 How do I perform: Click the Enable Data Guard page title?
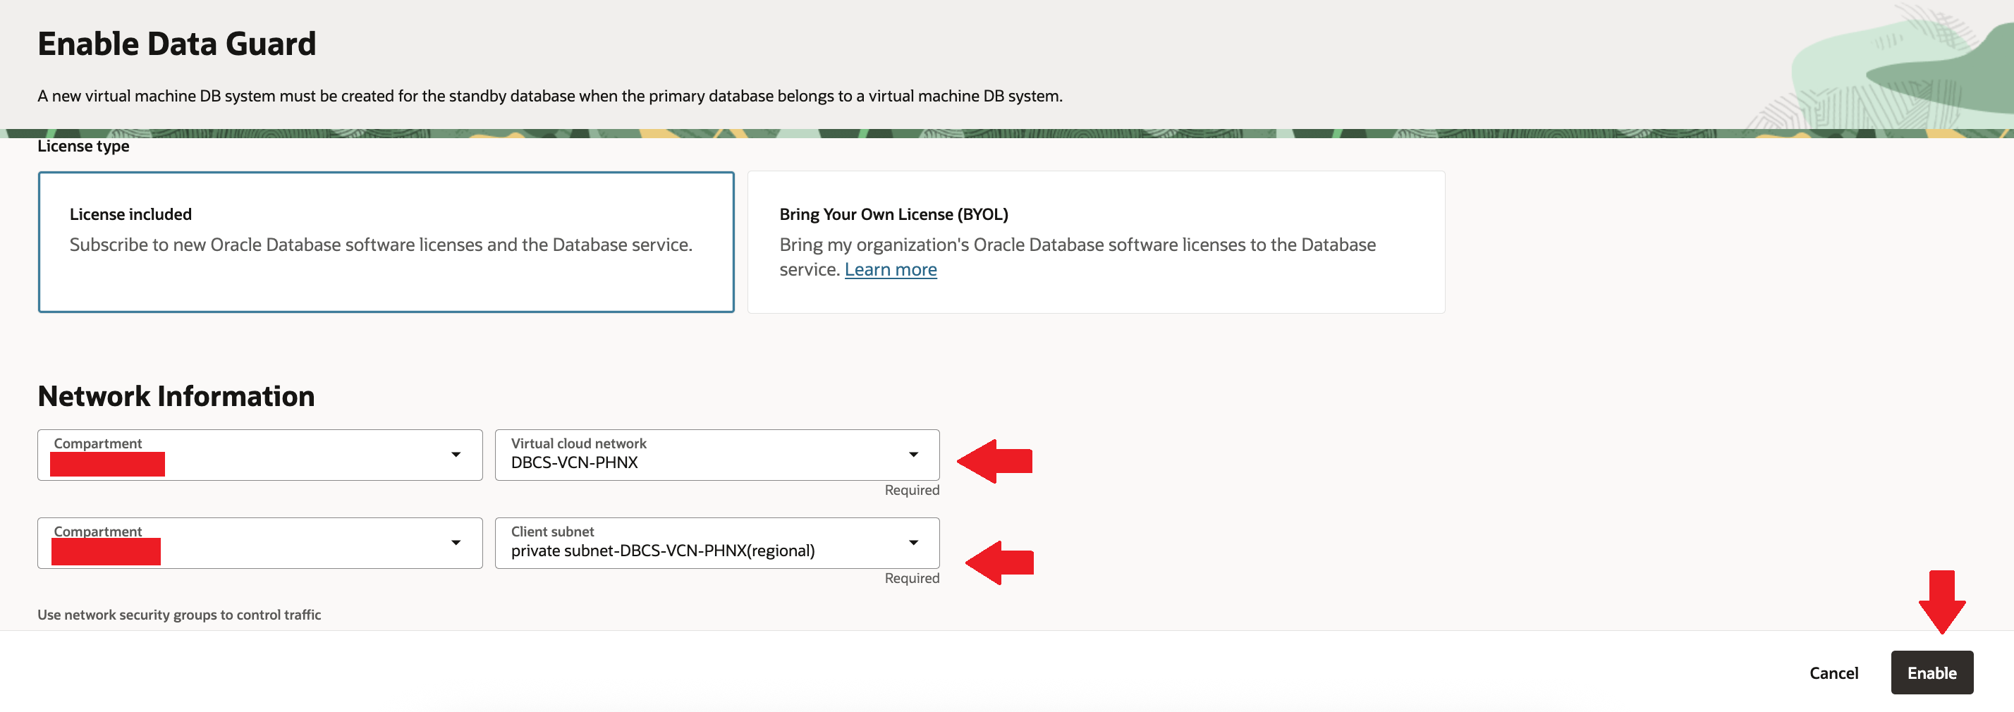pos(177,44)
